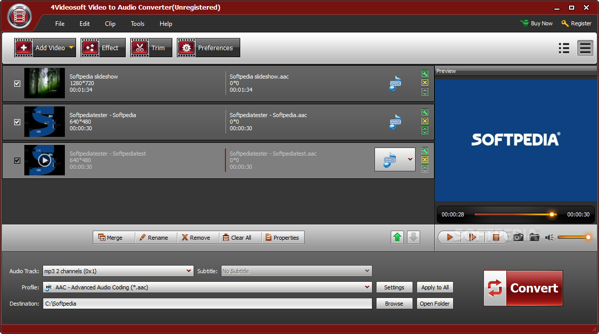This screenshot has width=599, height=334.
Task: Uncheck the Softpediatester - Softpediatest video
Action: [x=17, y=161]
